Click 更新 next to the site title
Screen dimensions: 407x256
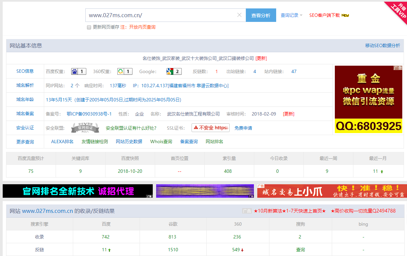[x=261, y=58]
